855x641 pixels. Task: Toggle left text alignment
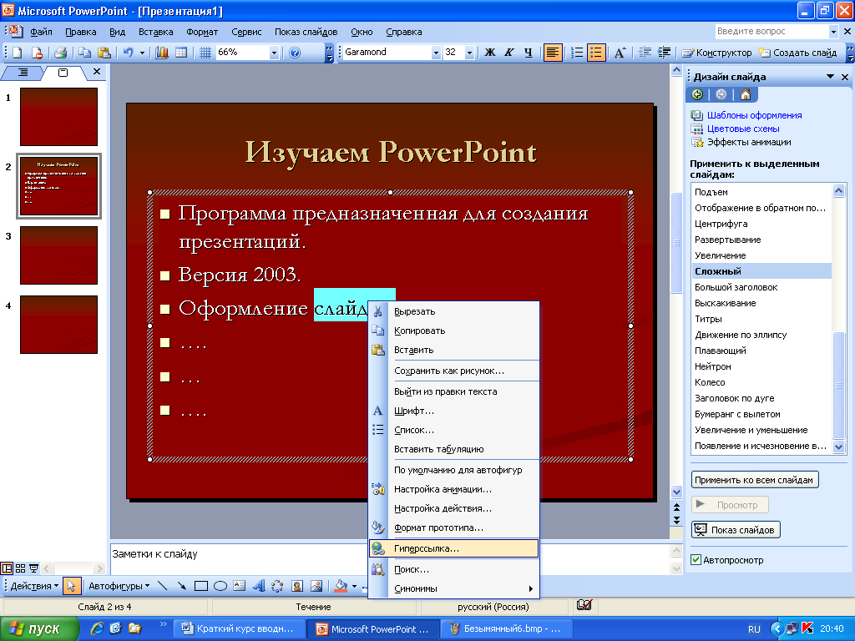pos(553,53)
